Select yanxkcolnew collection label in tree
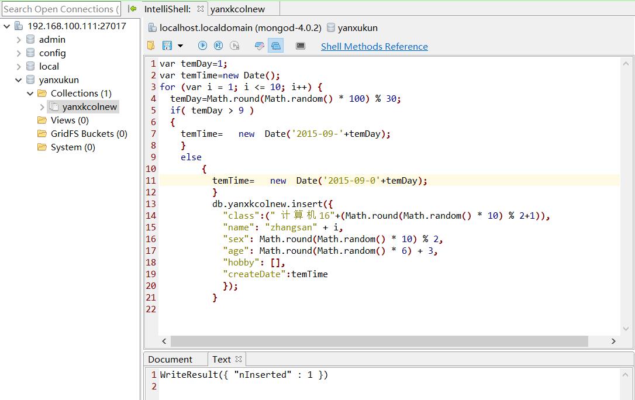 tap(89, 107)
